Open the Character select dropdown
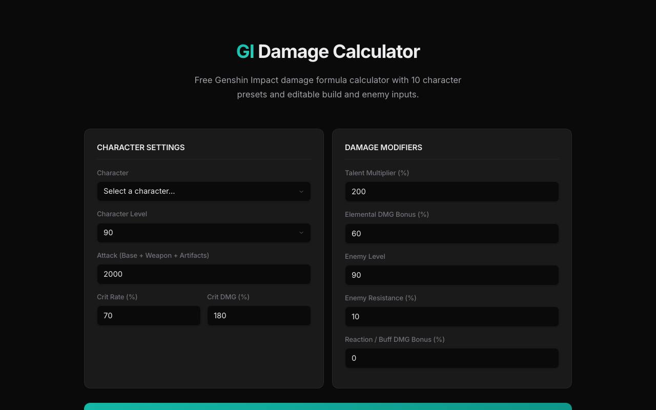 pos(204,191)
